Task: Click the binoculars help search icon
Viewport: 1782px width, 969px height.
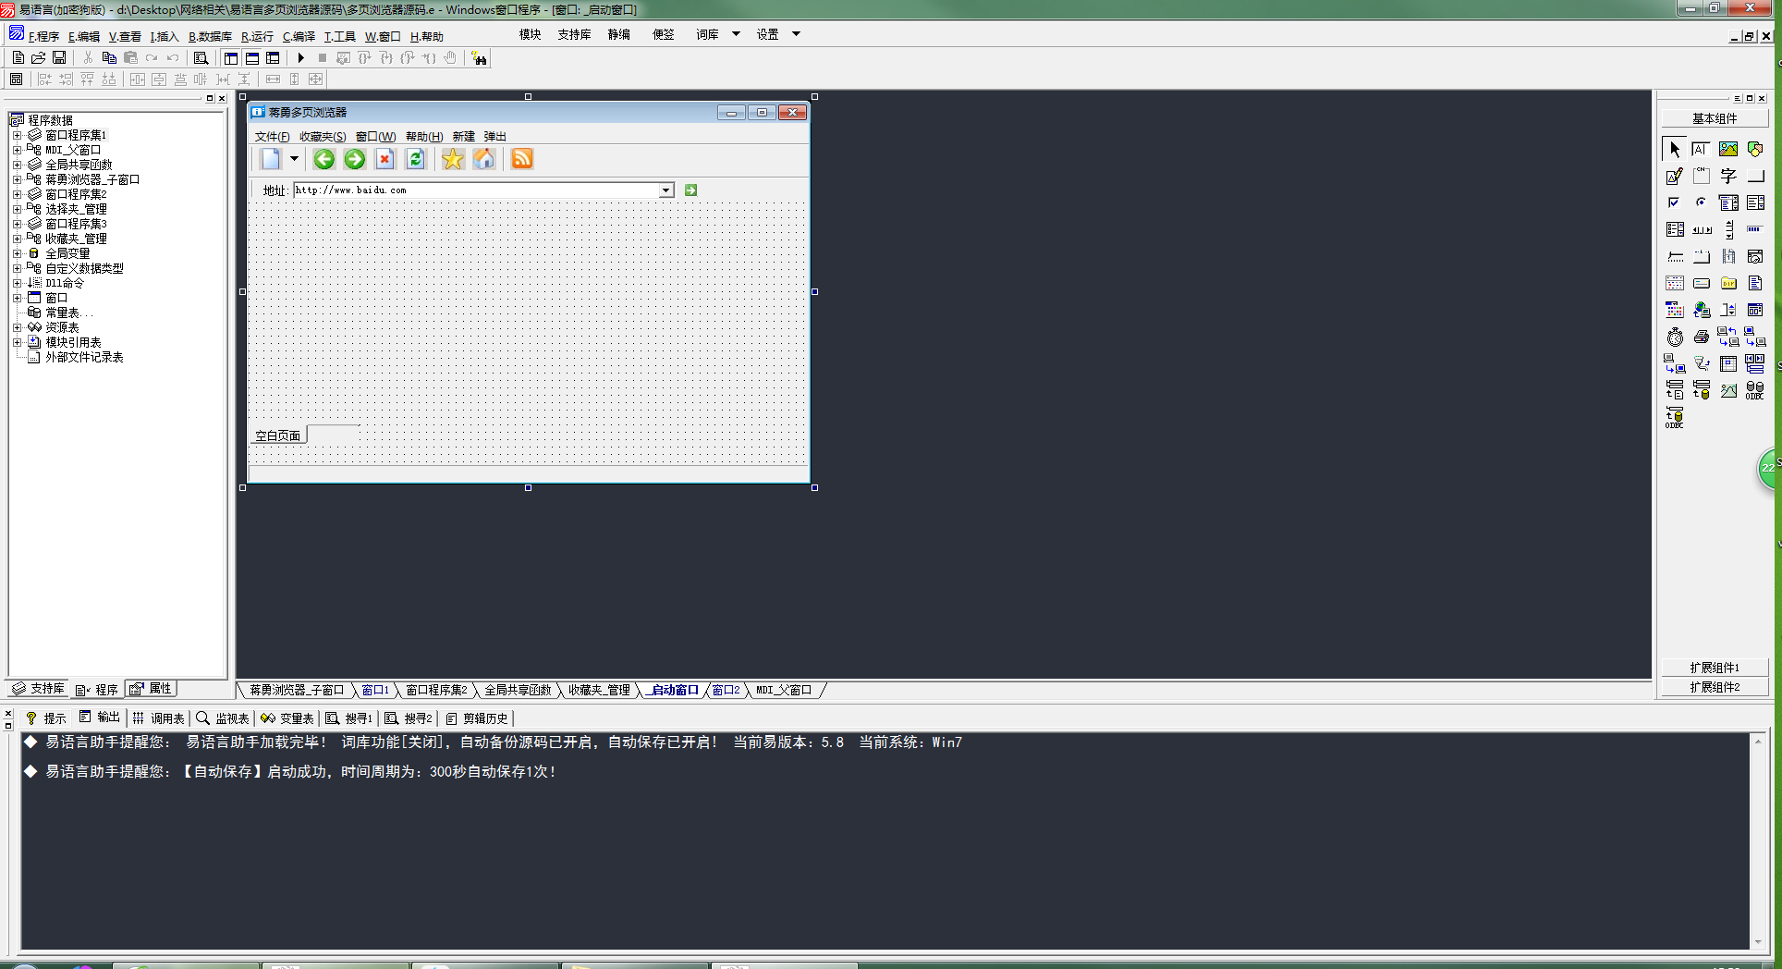Action: point(479,57)
